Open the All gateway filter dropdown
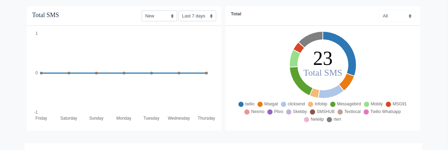 coord(397,16)
